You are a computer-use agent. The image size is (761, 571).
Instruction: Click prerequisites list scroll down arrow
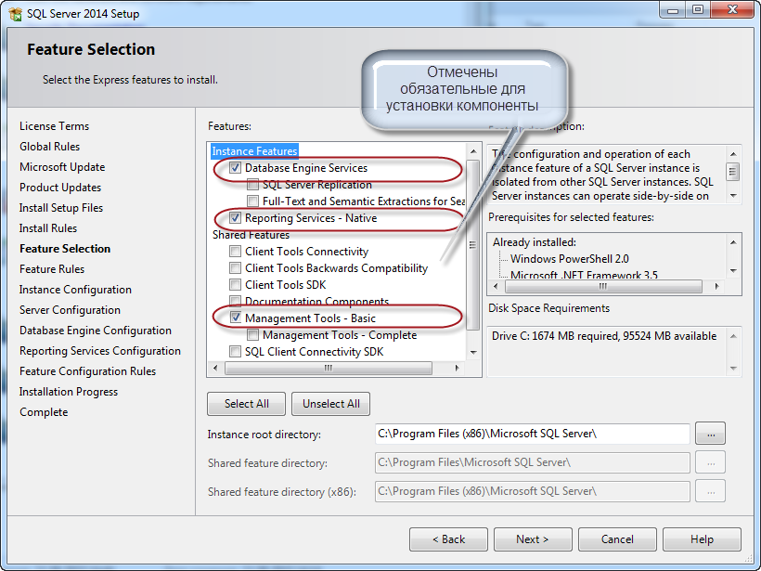733,271
